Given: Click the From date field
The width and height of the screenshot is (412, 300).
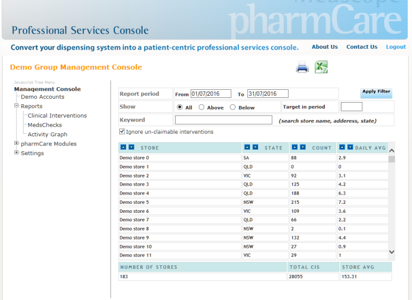Looking at the screenshot, I should (x=211, y=94).
